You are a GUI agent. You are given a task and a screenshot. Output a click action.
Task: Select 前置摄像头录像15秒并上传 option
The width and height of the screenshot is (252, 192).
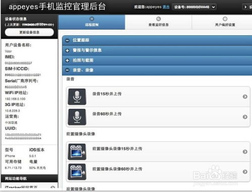click(x=158, y=152)
